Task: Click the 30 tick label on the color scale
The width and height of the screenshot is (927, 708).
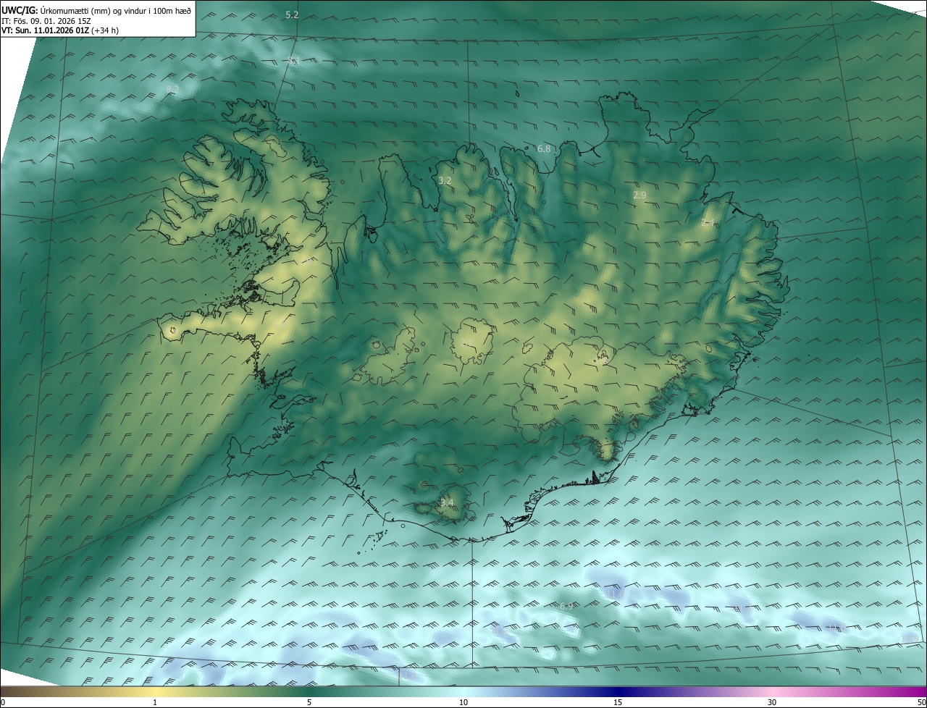Action: tap(772, 702)
